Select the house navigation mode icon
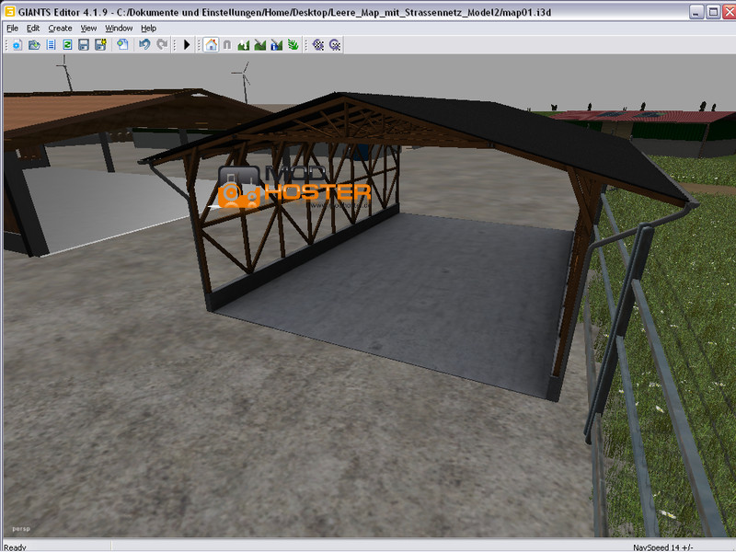Viewport: 736px width, 552px height. point(212,45)
